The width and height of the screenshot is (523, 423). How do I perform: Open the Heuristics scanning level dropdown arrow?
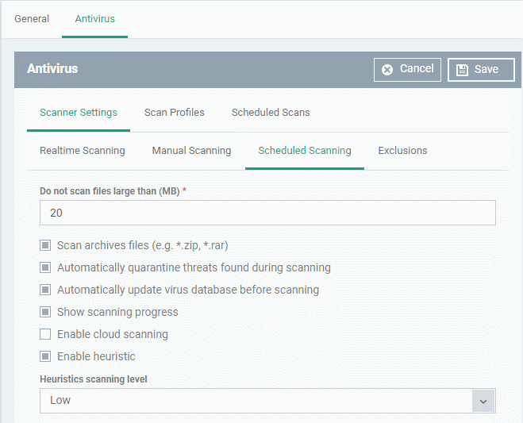[483, 401]
